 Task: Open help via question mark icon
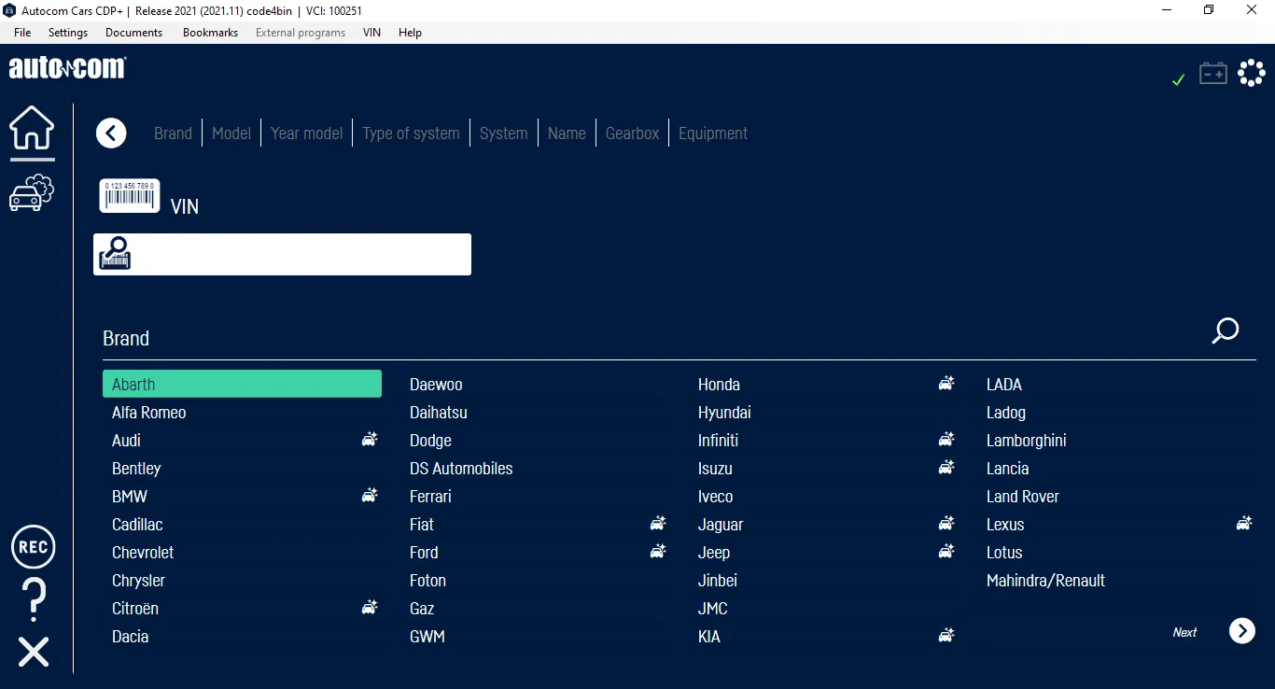(x=34, y=599)
